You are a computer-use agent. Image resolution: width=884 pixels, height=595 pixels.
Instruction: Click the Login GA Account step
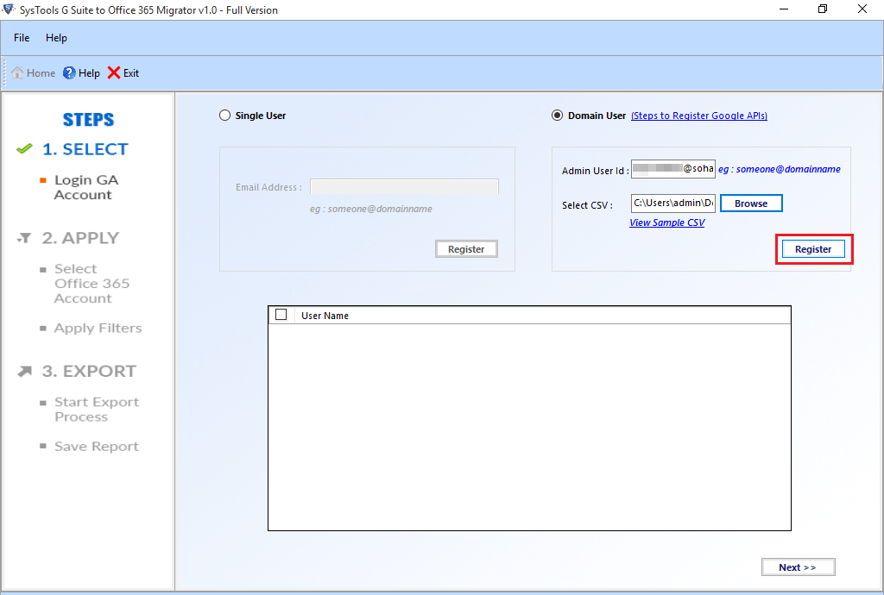(86, 187)
